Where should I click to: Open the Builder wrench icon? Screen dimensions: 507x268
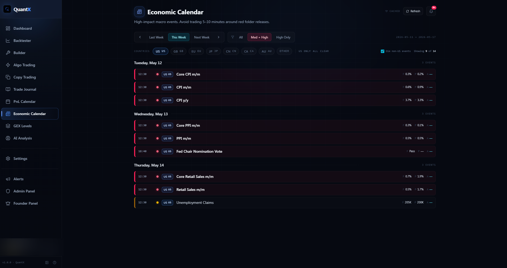tap(8, 53)
